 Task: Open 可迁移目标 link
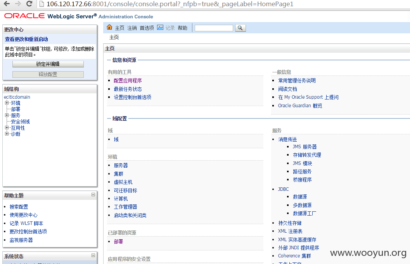(126, 190)
